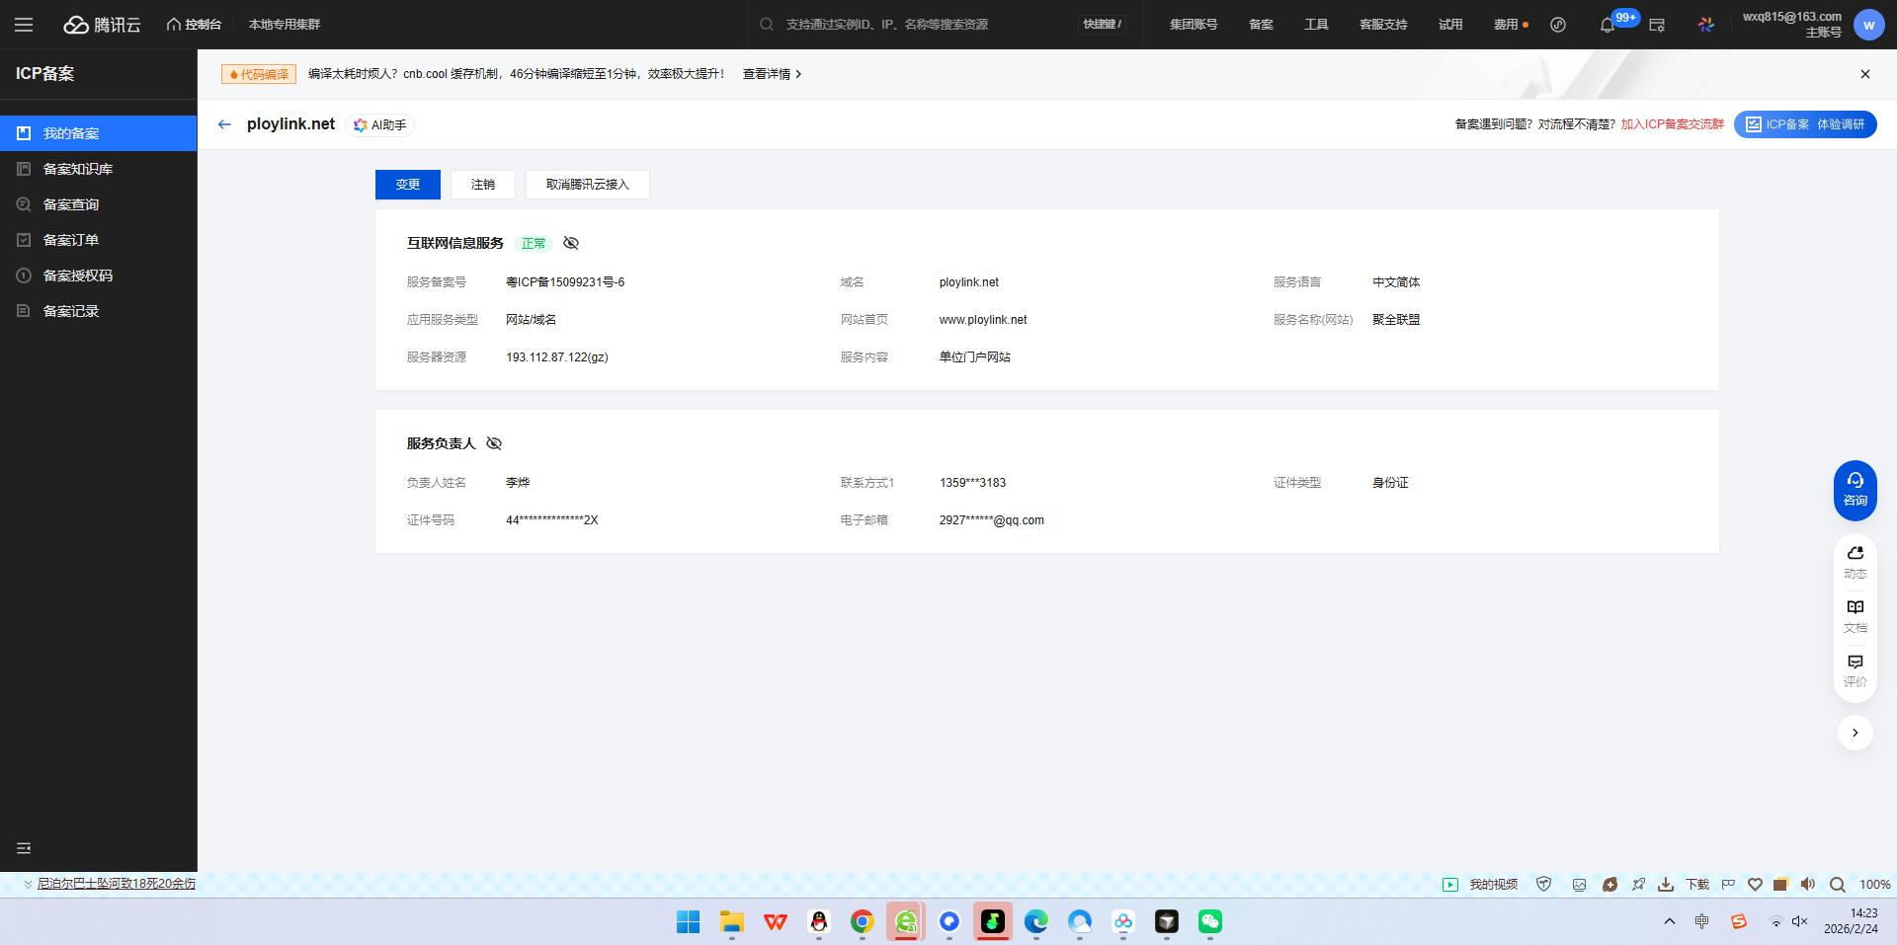Click the 100% browser zoom level
This screenshot has width=1897, height=945.
(1874, 885)
